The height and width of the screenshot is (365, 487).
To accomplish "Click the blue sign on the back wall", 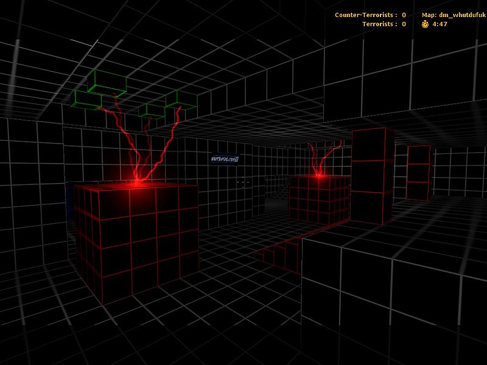I will coord(223,159).
